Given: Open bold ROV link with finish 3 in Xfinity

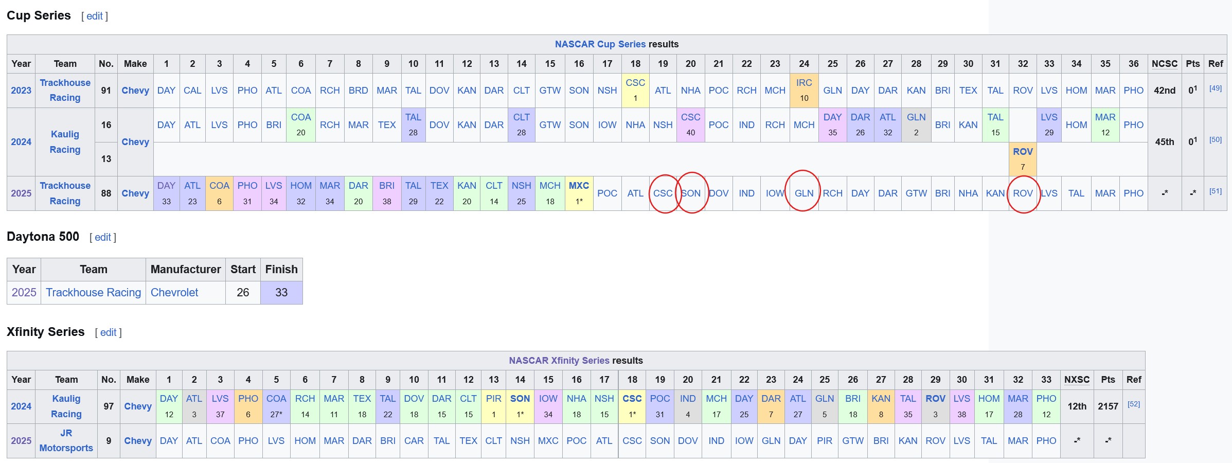Looking at the screenshot, I should point(935,399).
